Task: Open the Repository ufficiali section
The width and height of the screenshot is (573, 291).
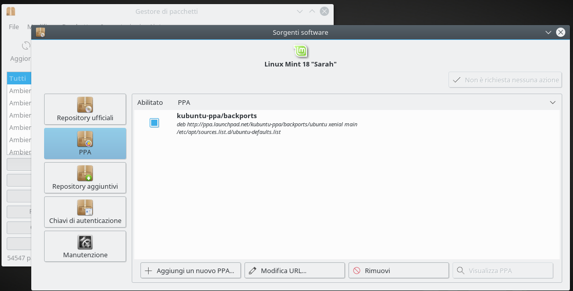Action: pos(85,109)
